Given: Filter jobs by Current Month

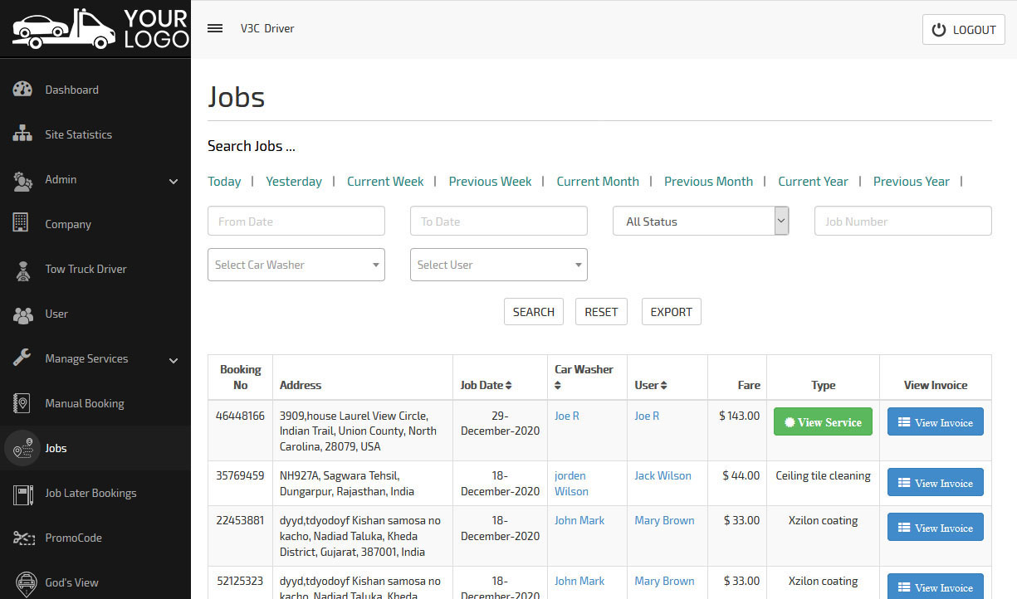Looking at the screenshot, I should [x=598, y=181].
